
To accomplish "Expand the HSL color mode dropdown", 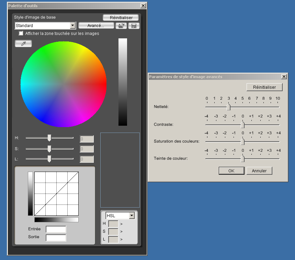I will 132,215.
